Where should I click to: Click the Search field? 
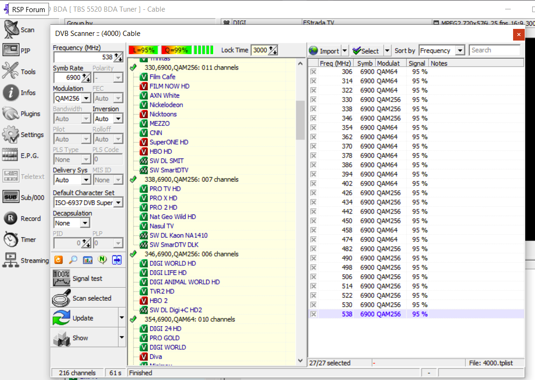495,50
